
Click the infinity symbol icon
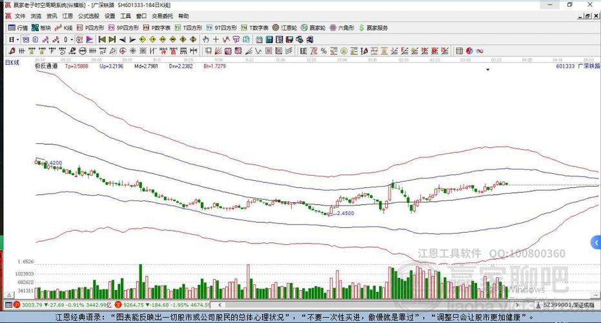click(x=480, y=50)
